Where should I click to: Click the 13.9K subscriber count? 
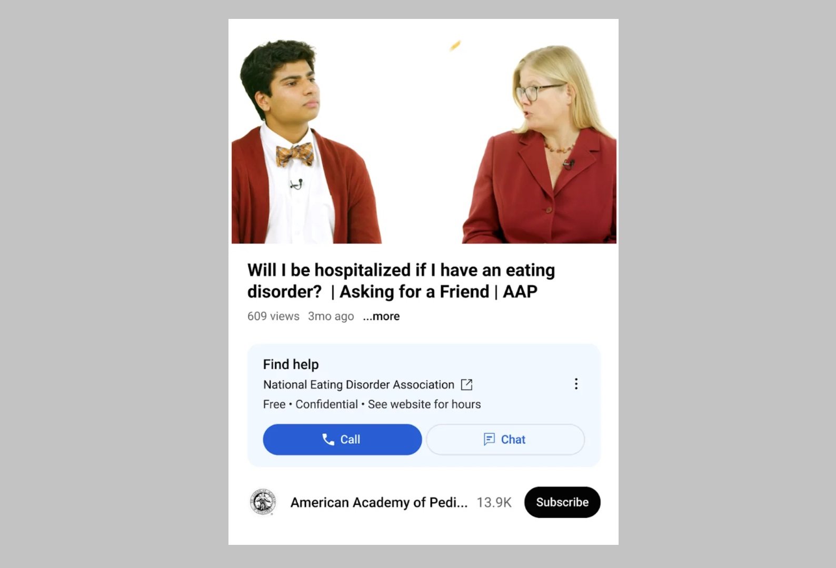[x=494, y=503]
